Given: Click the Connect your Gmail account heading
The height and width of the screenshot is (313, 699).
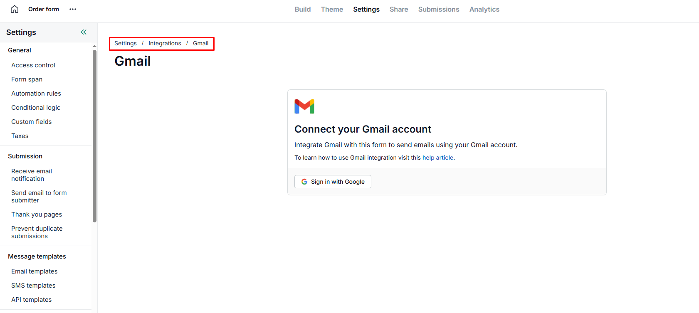Looking at the screenshot, I should pyautogui.click(x=363, y=129).
